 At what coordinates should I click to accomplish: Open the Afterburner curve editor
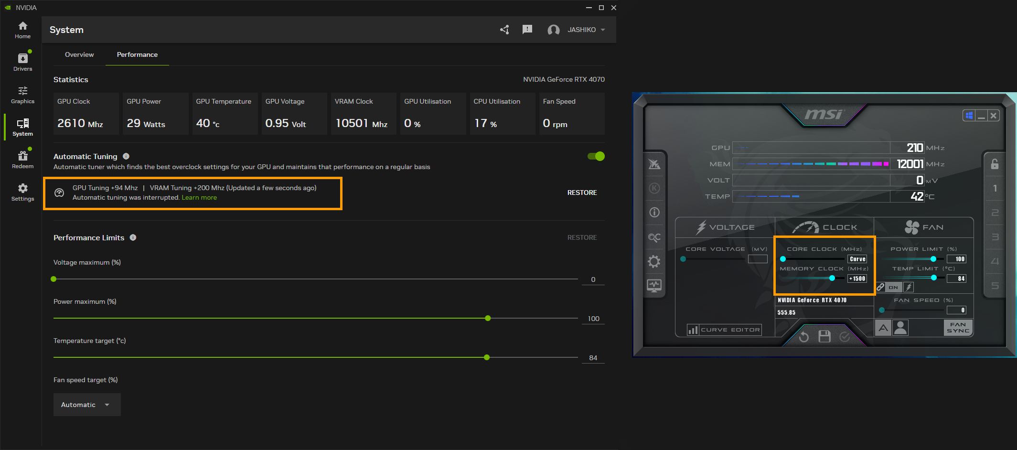click(x=724, y=330)
